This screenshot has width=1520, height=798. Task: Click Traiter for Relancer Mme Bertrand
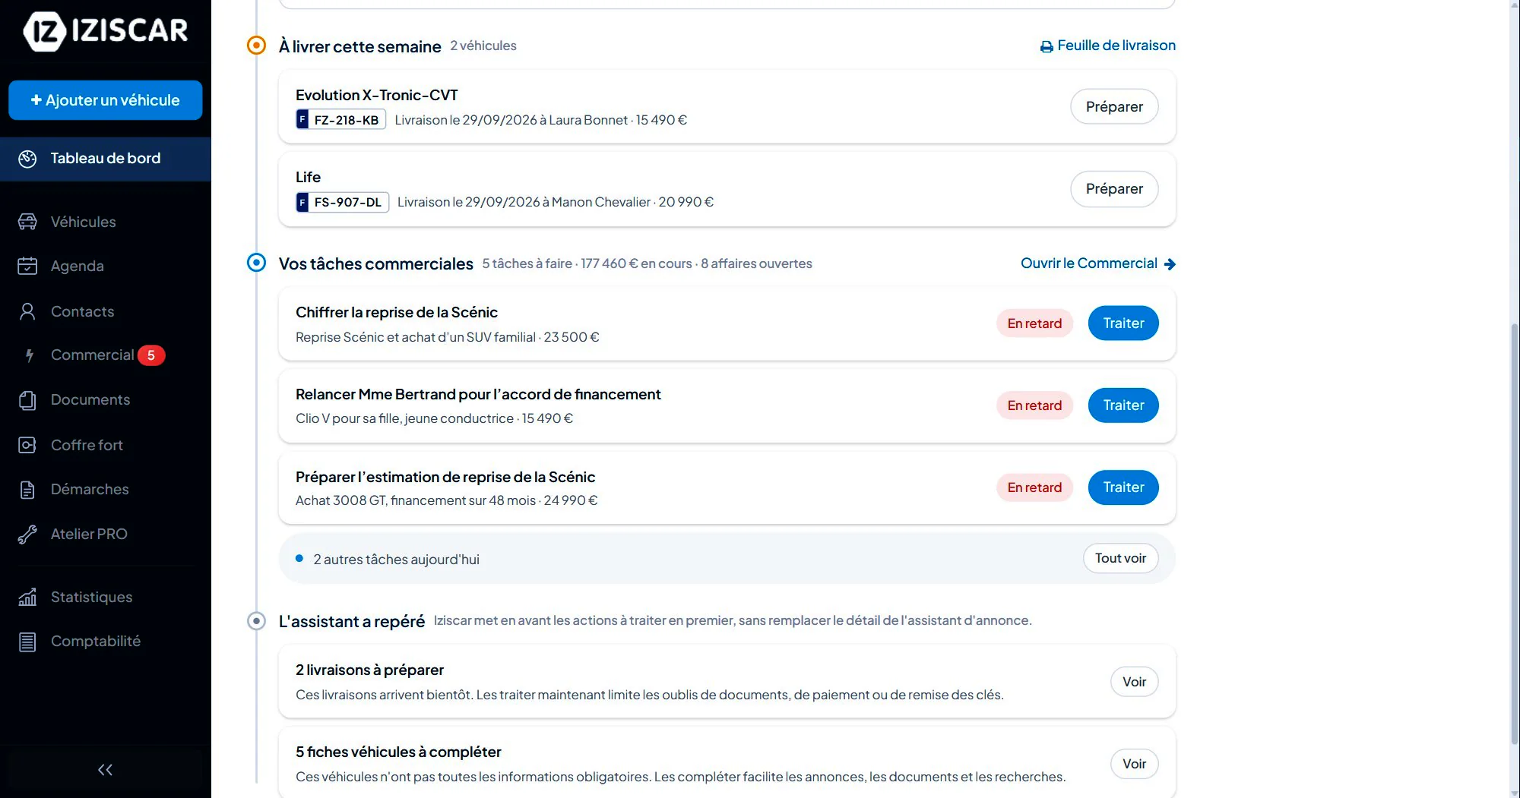click(x=1123, y=405)
